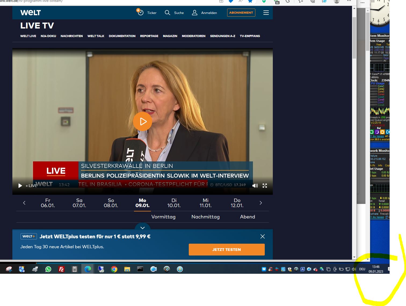This screenshot has width=406, height=306.
Task: Switch to Microsoft Edge in the taskbar
Action: click(x=88, y=269)
